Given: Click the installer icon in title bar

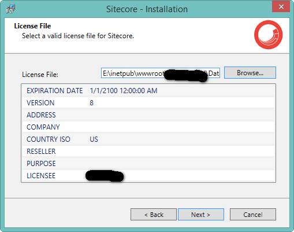Looking at the screenshot, I should (x=10, y=9).
